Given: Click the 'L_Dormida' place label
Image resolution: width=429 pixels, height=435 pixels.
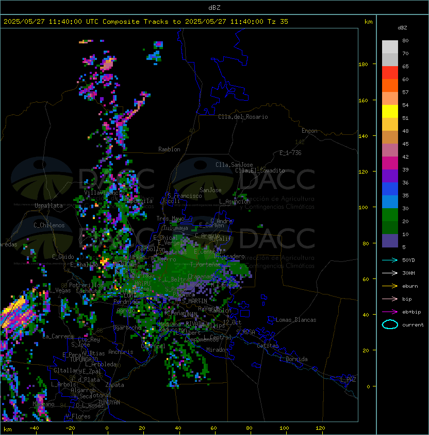Looking at the screenshot, I should (x=293, y=359).
